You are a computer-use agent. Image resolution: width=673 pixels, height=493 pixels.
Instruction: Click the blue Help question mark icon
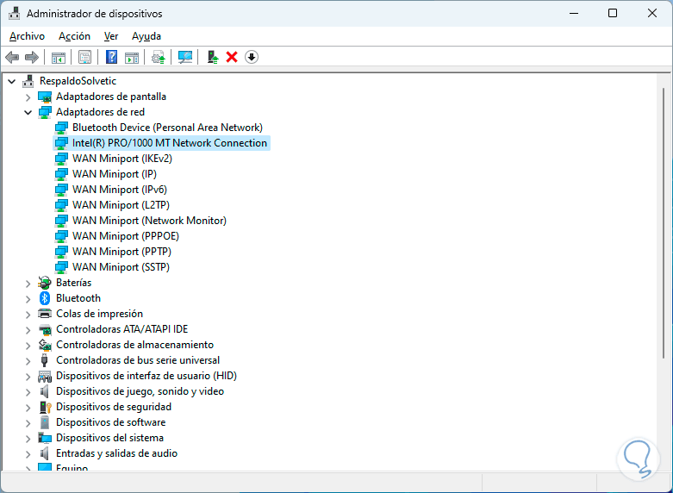[112, 57]
